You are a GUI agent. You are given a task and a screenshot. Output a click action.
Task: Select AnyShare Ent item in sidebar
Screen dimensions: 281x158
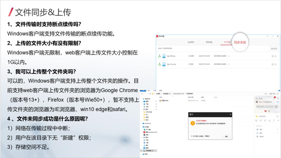click(x=151, y=132)
